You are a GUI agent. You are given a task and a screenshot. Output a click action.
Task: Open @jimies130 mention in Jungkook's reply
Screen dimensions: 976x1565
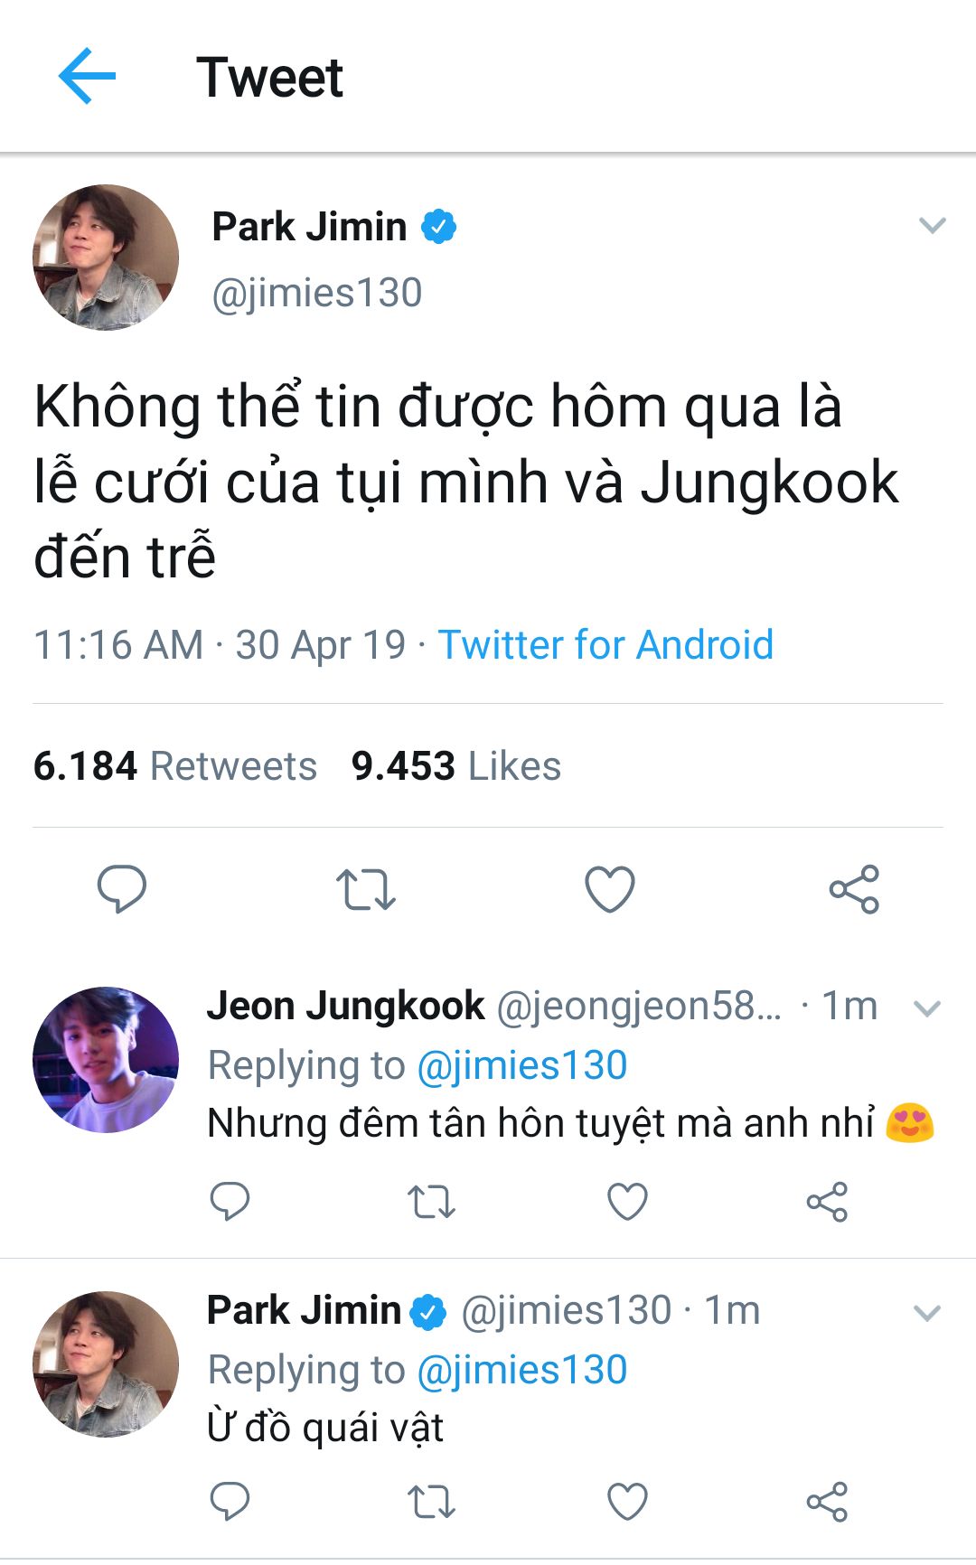(522, 1065)
